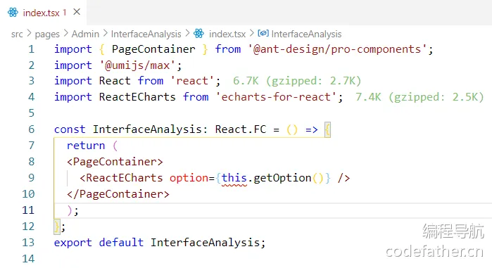The width and height of the screenshot is (492, 268).
Task: Open the InterfaceAnalysis folder breadcrumb
Action: [x=146, y=34]
